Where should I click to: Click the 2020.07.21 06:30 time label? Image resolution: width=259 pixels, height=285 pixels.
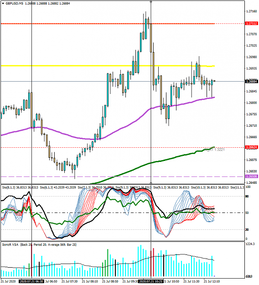point(31,281)
